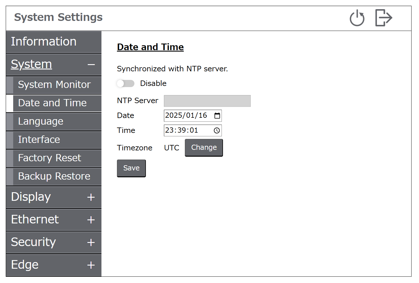Open the date calendar picker icon

click(217, 116)
